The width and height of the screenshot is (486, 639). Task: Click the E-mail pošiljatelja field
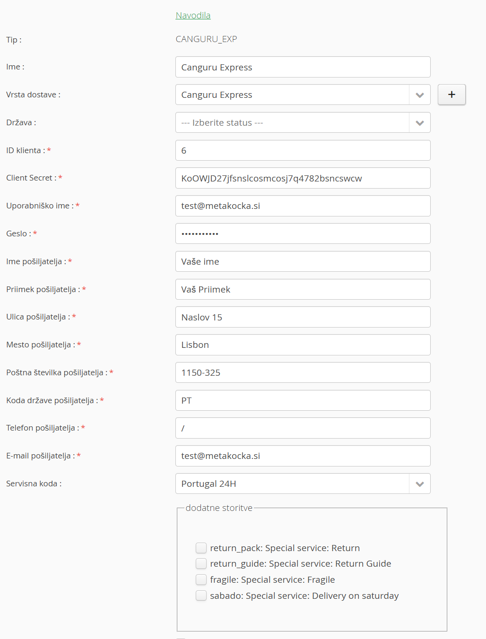click(303, 456)
